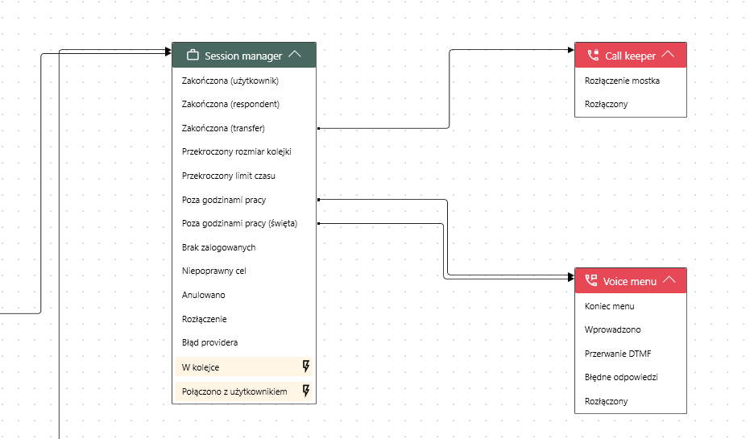Select Przerwanie DTMF in Voice menu
Image resolution: width=754 pixels, height=439 pixels.
618,354
